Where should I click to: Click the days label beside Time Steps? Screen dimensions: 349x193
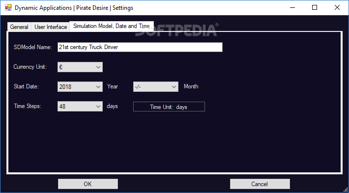coord(112,106)
